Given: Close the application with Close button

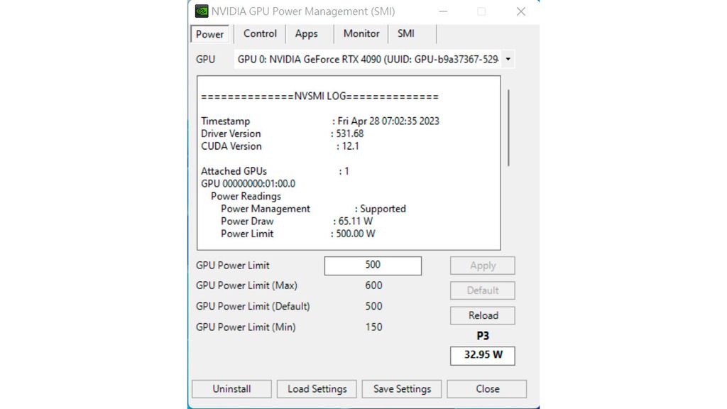Looking at the screenshot, I should tap(487, 388).
